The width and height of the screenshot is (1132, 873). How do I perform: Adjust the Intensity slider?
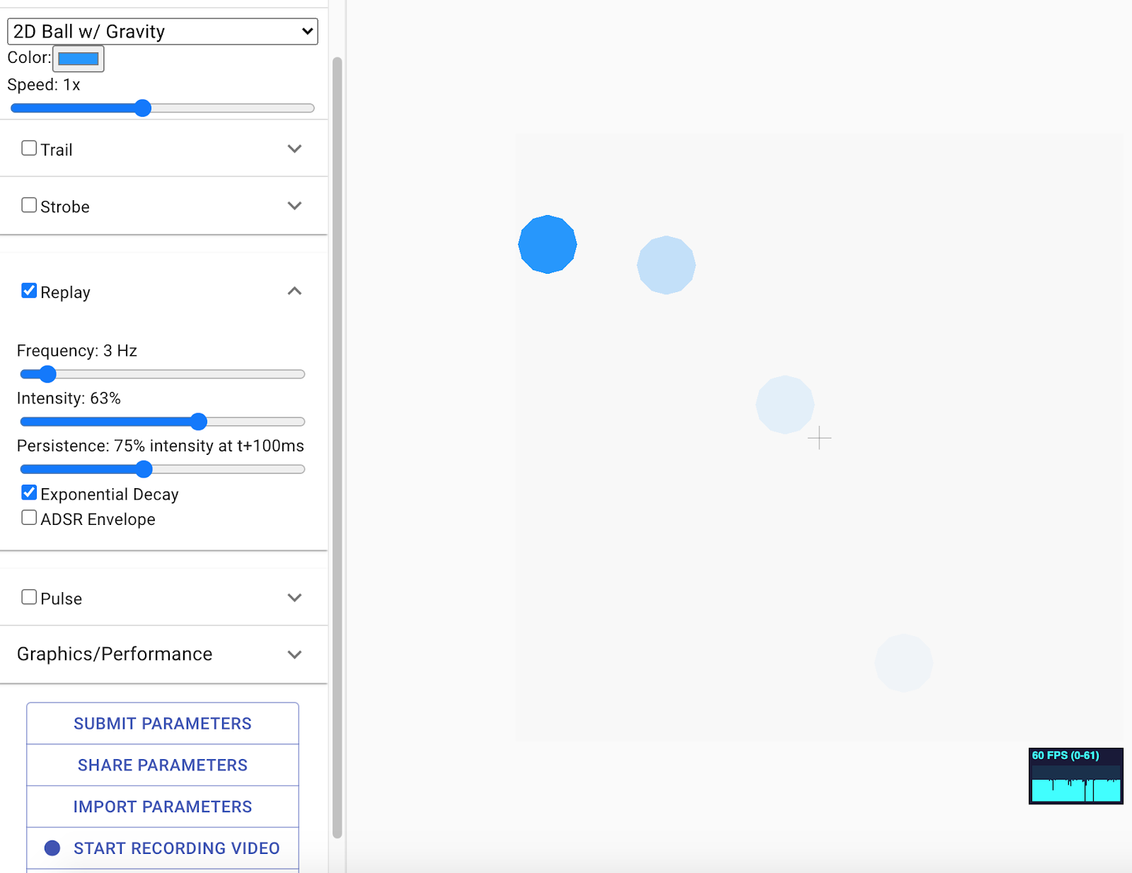(163, 422)
